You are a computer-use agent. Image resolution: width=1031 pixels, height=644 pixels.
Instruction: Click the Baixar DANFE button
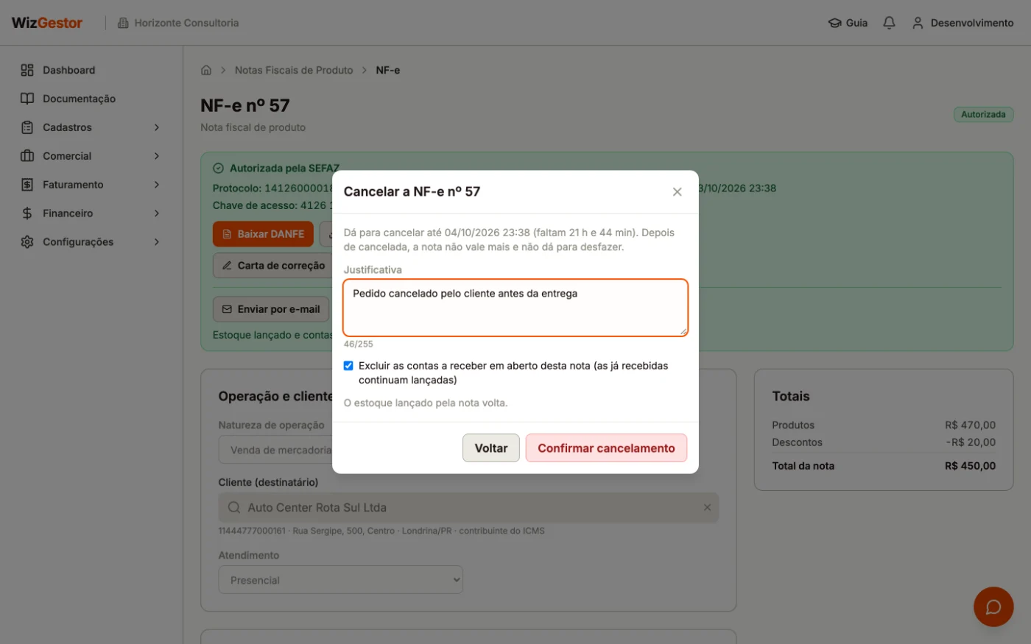click(264, 234)
